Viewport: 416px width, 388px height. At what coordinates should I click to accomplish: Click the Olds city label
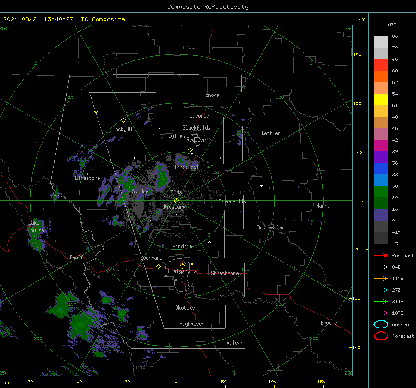(176, 192)
